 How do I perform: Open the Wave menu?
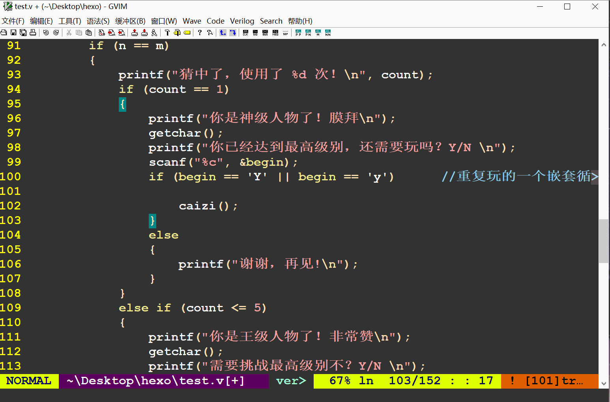[x=192, y=21]
